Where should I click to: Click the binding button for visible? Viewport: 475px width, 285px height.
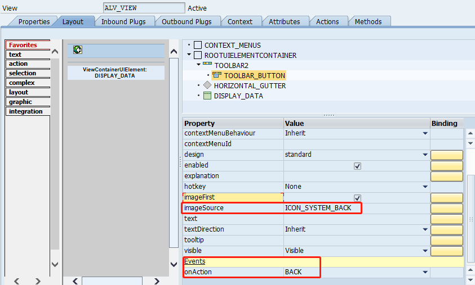447,251
